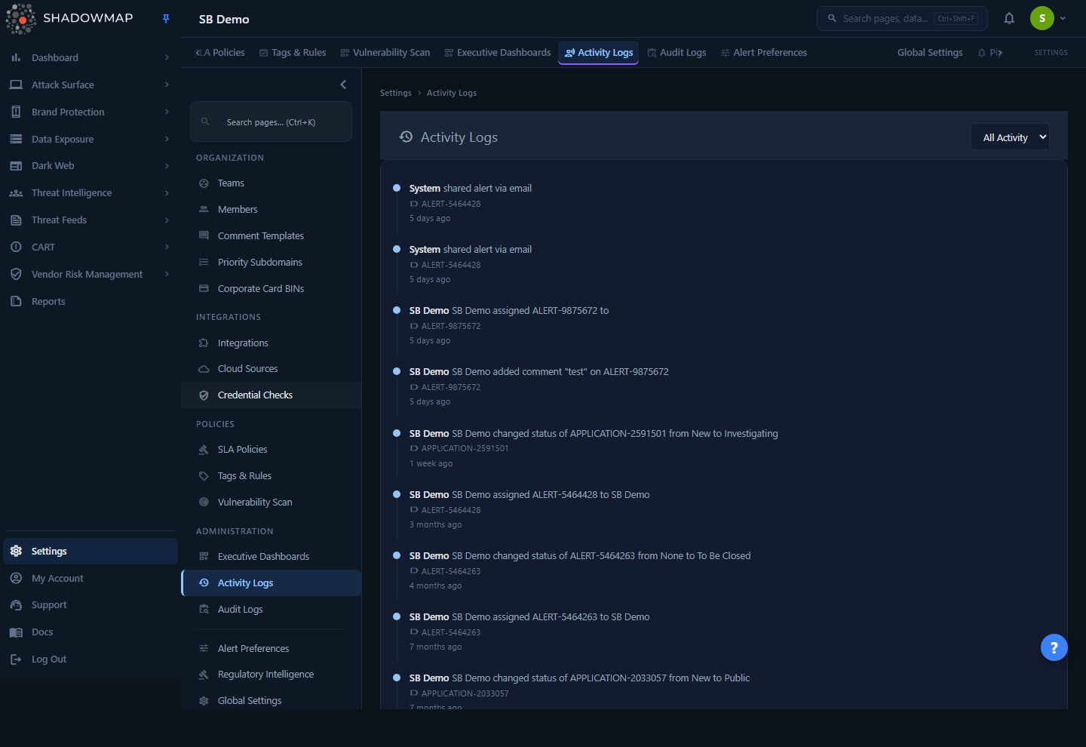
Task: Expand the user account menu chevron
Action: pos(1063,18)
